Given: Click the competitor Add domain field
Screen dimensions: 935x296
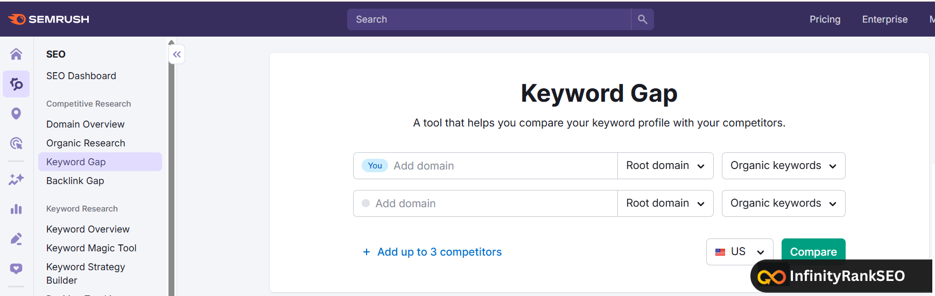Looking at the screenshot, I should [x=485, y=203].
